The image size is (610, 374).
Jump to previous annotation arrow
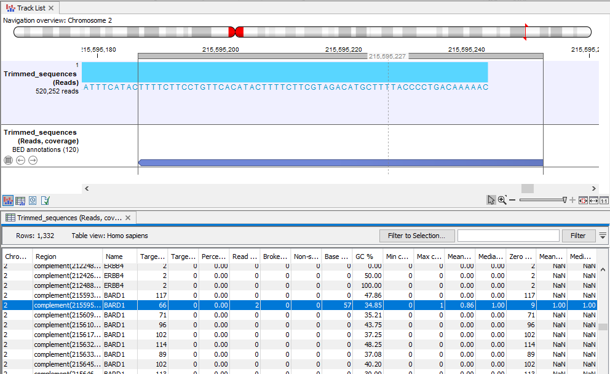(x=20, y=160)
